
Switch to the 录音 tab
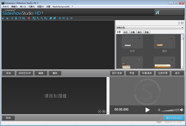tap(147, 32)
